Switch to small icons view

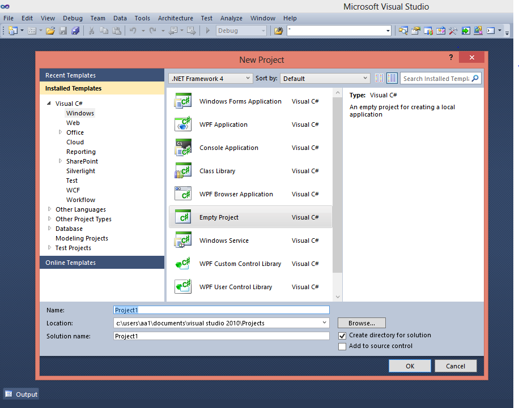click(x=379, y=78)
